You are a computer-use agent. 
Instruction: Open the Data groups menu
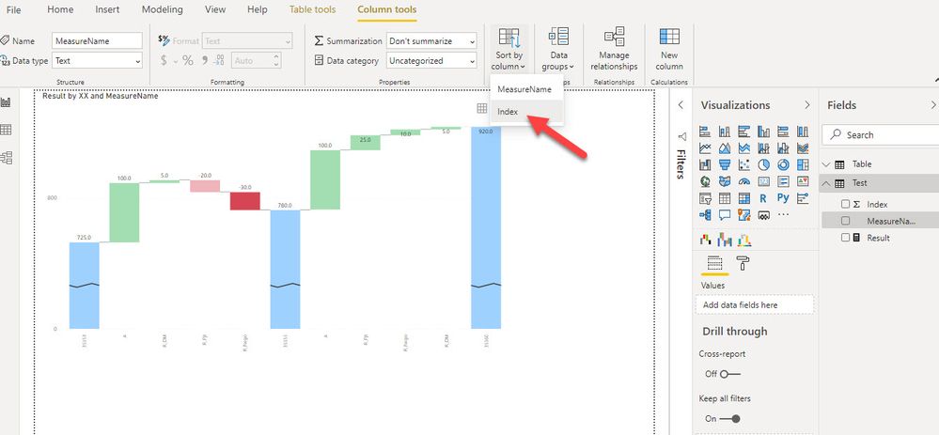click(x=558, y=50)
